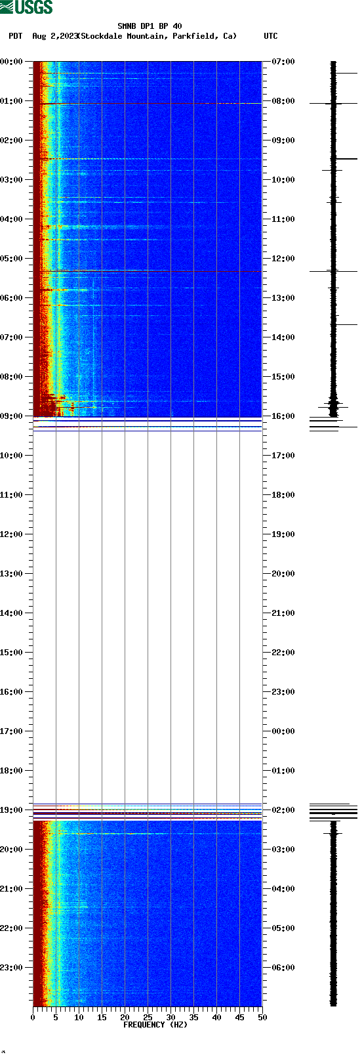The width and height of the screenshot is (362, 1059).
Task: Click the 12:00 PDT time label
Action: (x=12, y=534)
